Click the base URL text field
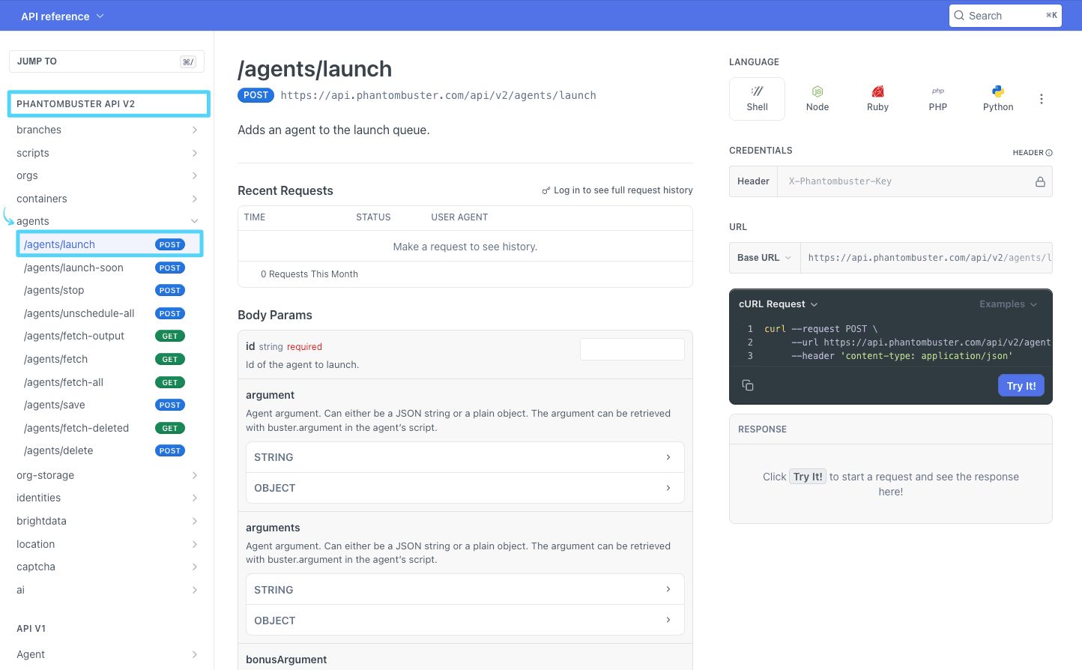This screenshot has width=1082, height=670. pyautogui.click(x=926, y=258)
